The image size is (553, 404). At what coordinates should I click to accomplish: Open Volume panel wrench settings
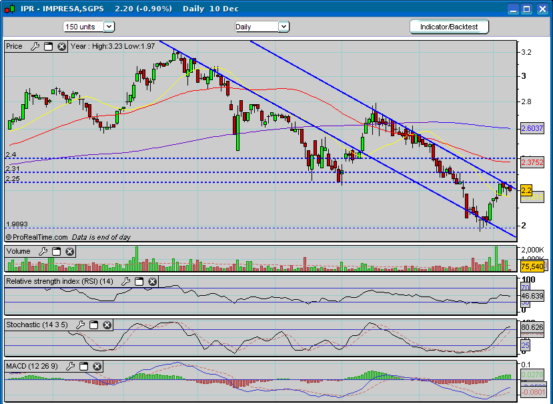[43, 252]
